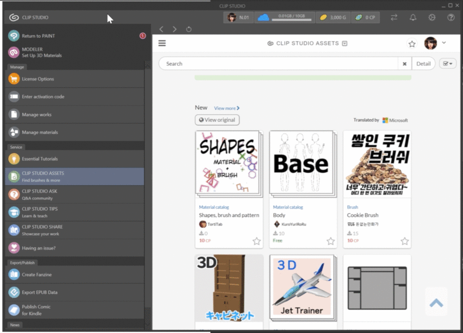
Task: Click the scroll-to-top arrow button
Action: (x=436, y=303)
